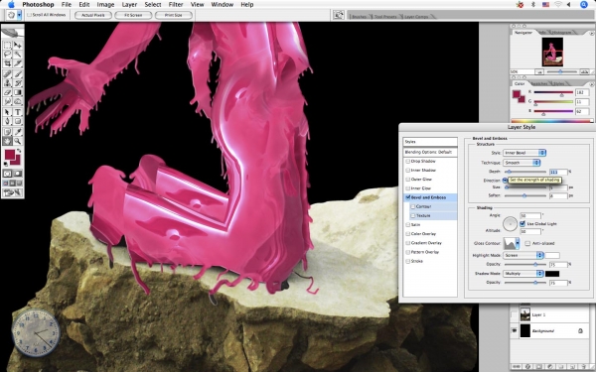
Task: Switch to Quick Mask mode
Action: point(18,174)
